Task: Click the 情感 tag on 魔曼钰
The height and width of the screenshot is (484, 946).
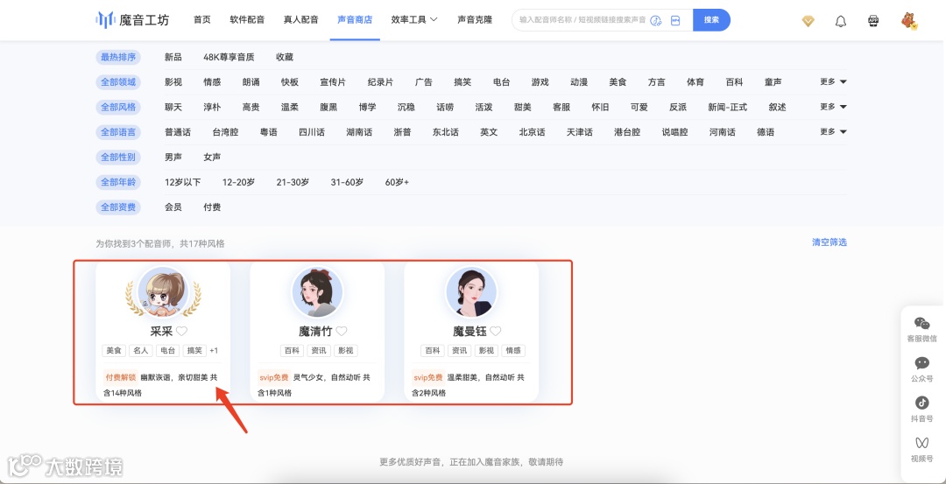Action: (512, 351)
